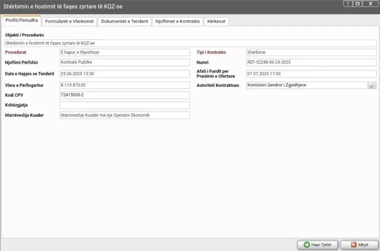Close the dialog with the X icon

pos(370,3)
